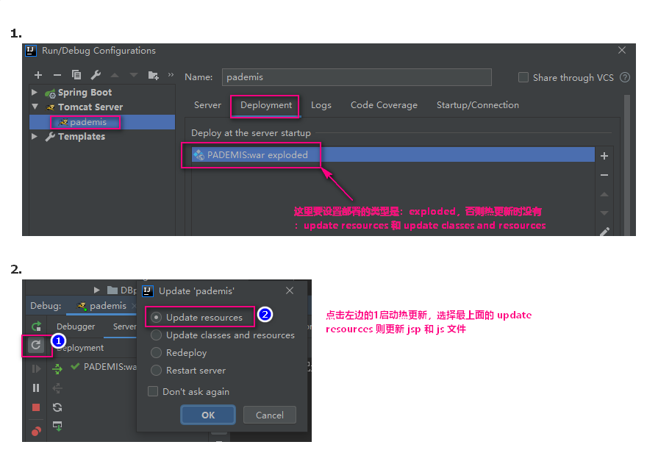Click the Remove Configuration minus icon

57,75
